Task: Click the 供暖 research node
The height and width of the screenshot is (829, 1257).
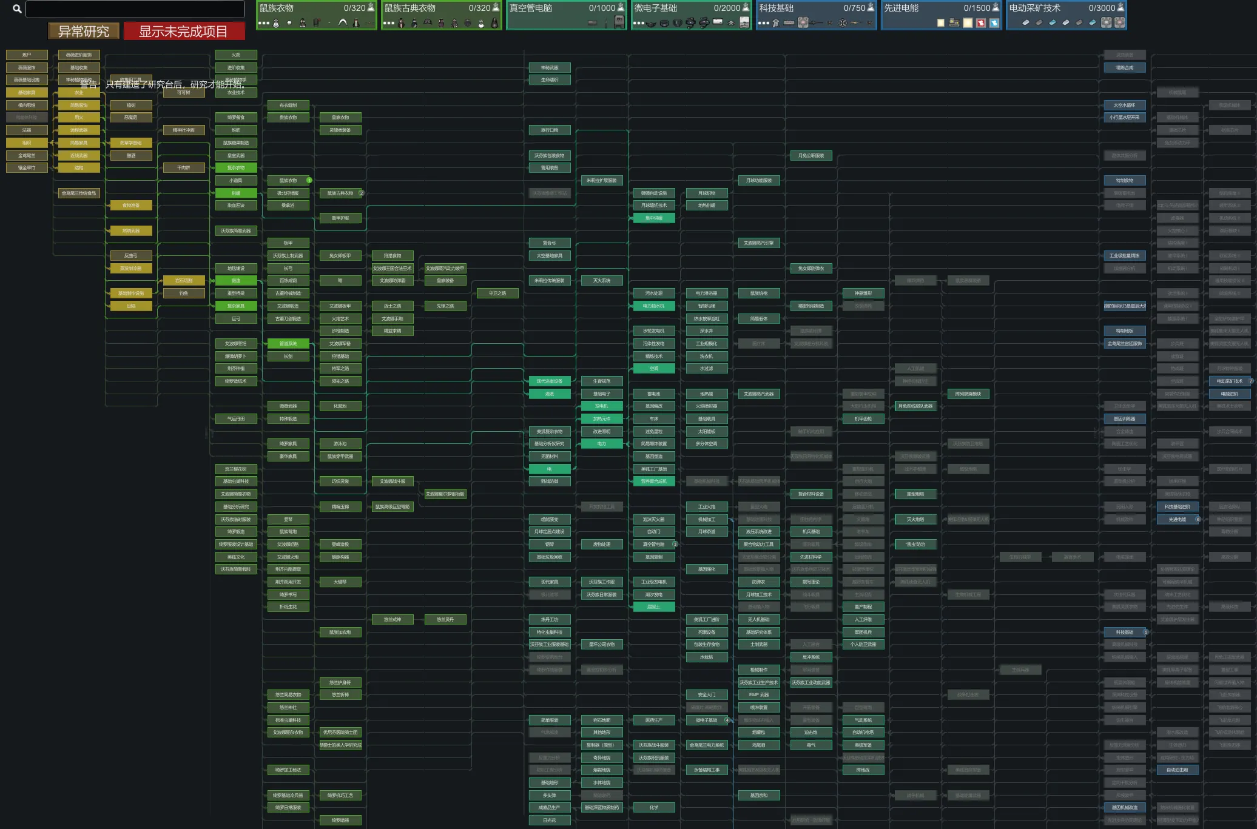Action: pyautogui.click(x=236, y=193)
